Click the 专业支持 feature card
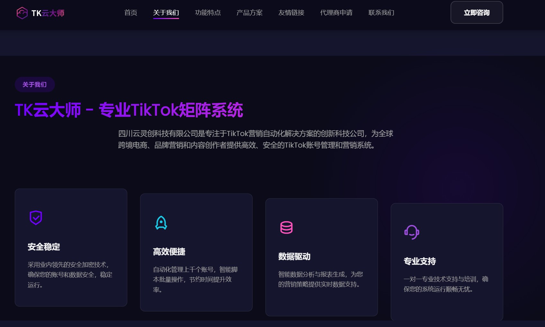This screenshot has height=327, width=545. point(446,262)
